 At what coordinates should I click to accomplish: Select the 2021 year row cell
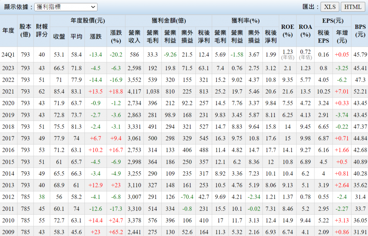point(8,92)
